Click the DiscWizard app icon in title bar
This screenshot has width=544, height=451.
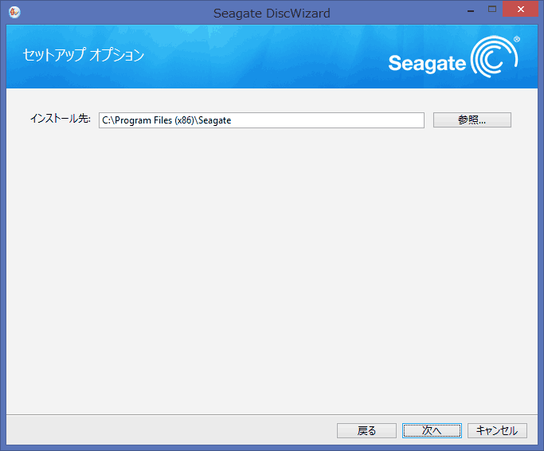(14, 13)
